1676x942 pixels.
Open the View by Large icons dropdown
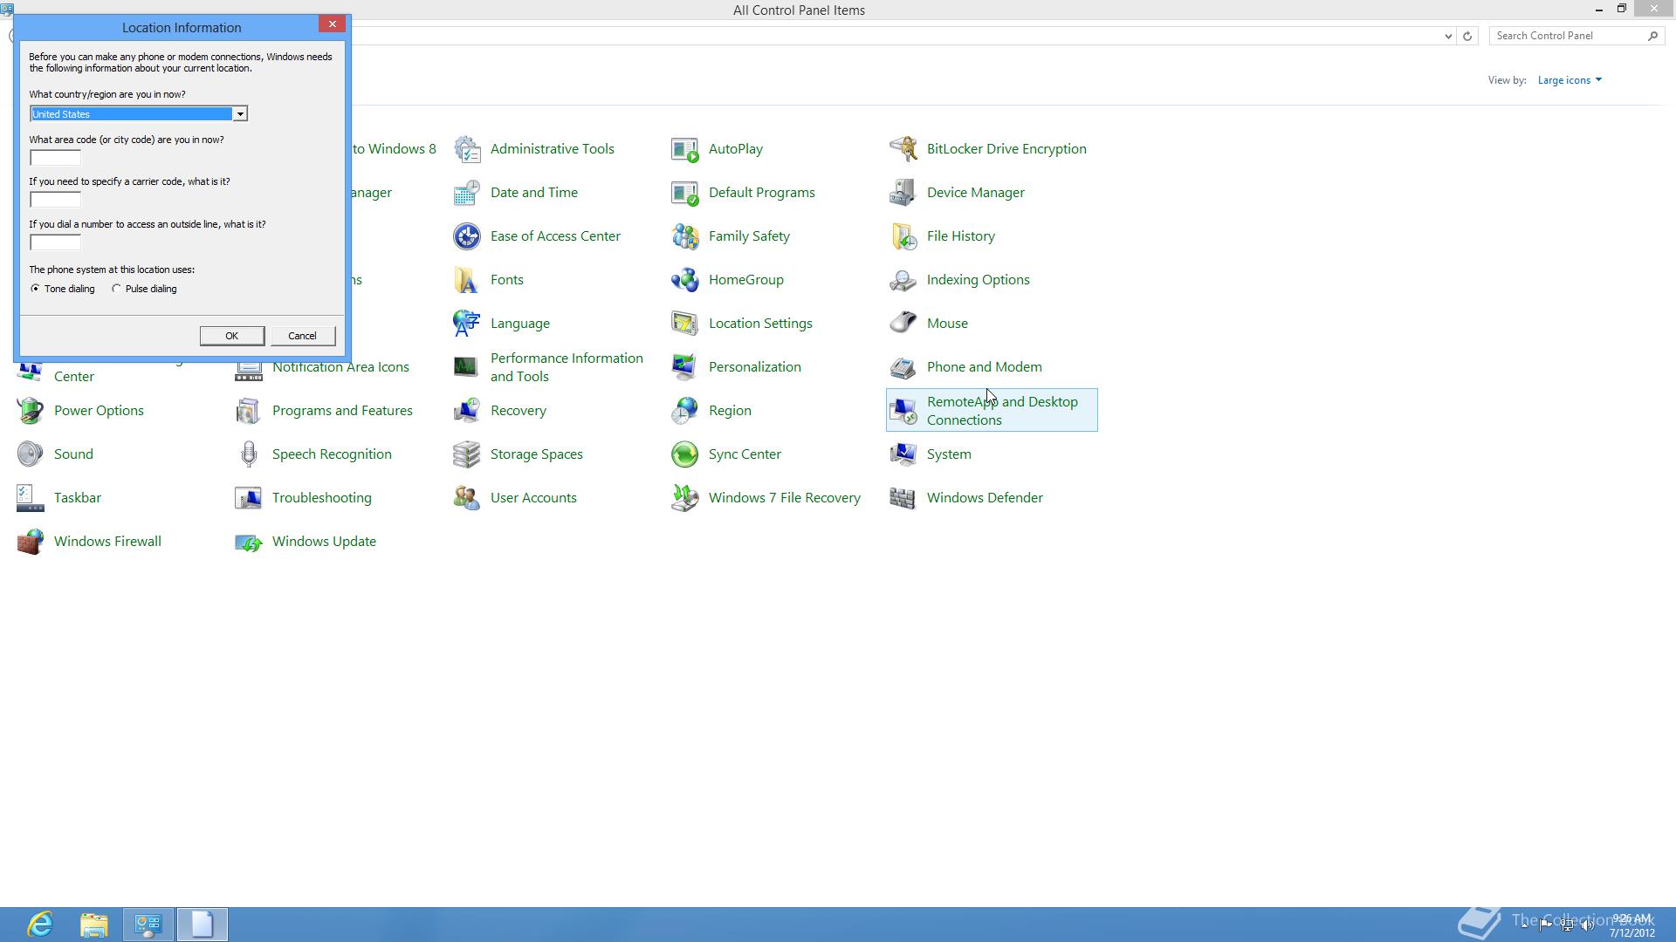click(x=1570, y=80)
